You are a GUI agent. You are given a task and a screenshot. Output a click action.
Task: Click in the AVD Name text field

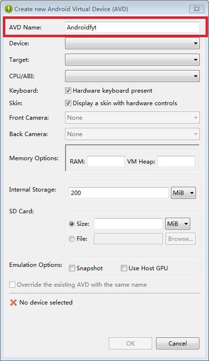pos(132,28)
